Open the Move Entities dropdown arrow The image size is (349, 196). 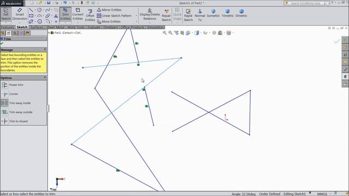[136, 22]
